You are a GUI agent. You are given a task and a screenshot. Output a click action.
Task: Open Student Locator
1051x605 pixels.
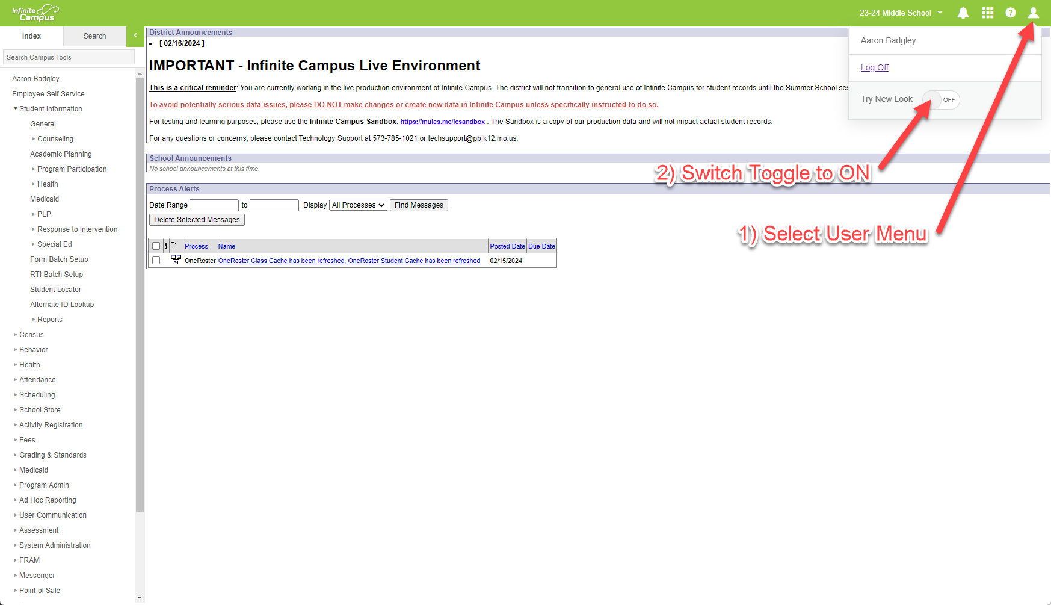point(55,290)
